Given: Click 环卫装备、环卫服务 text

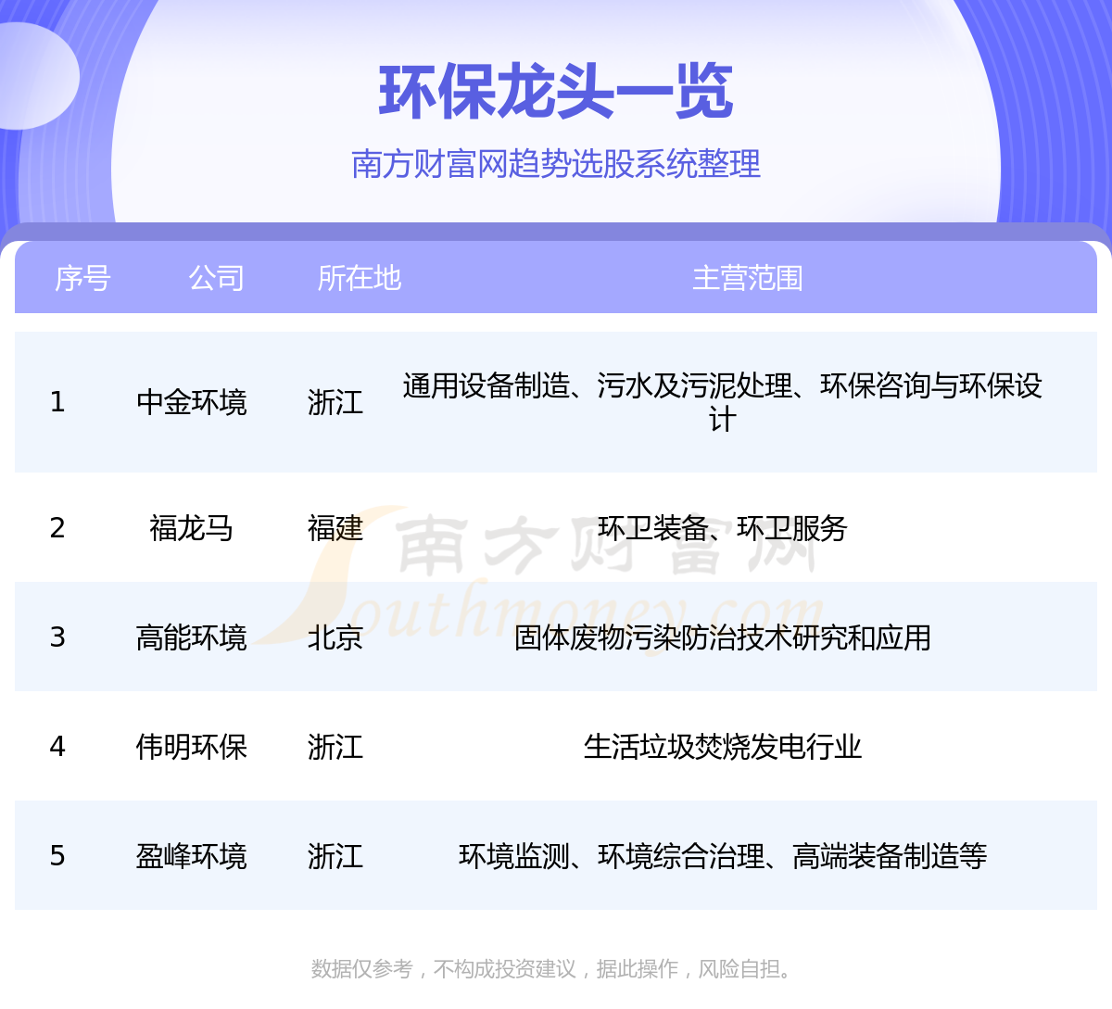Looking at the screenshot, I should click(x=723, y=528).
